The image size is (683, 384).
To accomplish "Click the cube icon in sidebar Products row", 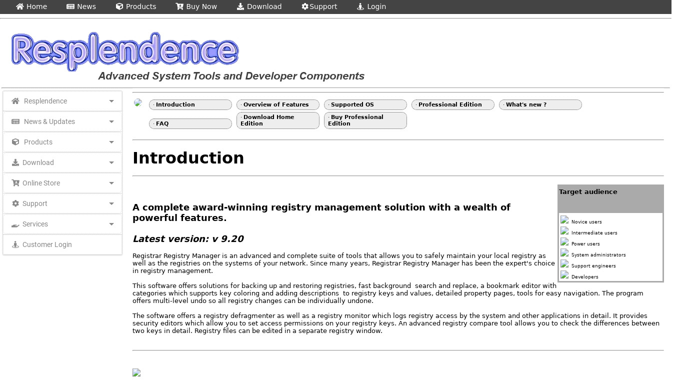I will pyautogui.click(x=15, y=142).
